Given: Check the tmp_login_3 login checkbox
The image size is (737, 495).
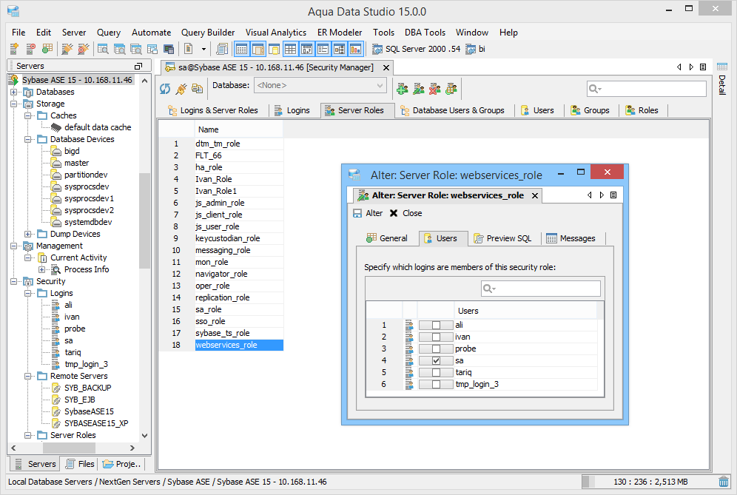Looking at the screenshot, I should click(x=436, y=384).
